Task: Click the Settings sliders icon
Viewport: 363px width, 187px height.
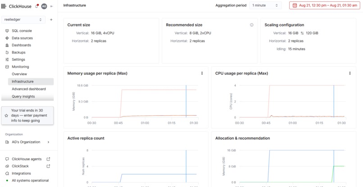Action: coord(7,60)
